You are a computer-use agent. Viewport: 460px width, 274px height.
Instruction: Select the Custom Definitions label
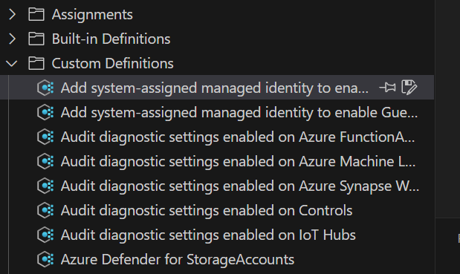tap(113, 64)
